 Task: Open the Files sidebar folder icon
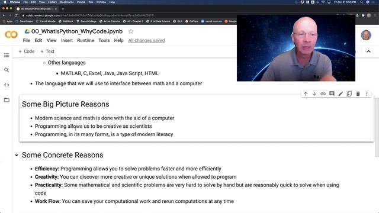(x=7, y=100)
